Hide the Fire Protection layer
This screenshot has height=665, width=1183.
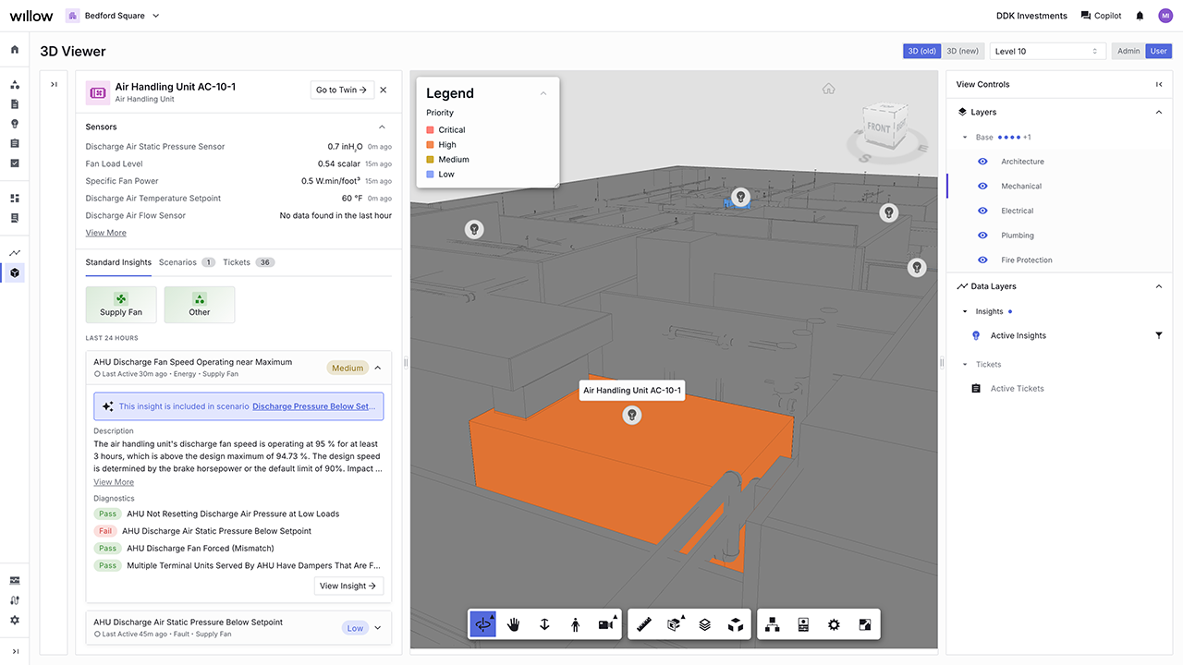tap(982, 260)
